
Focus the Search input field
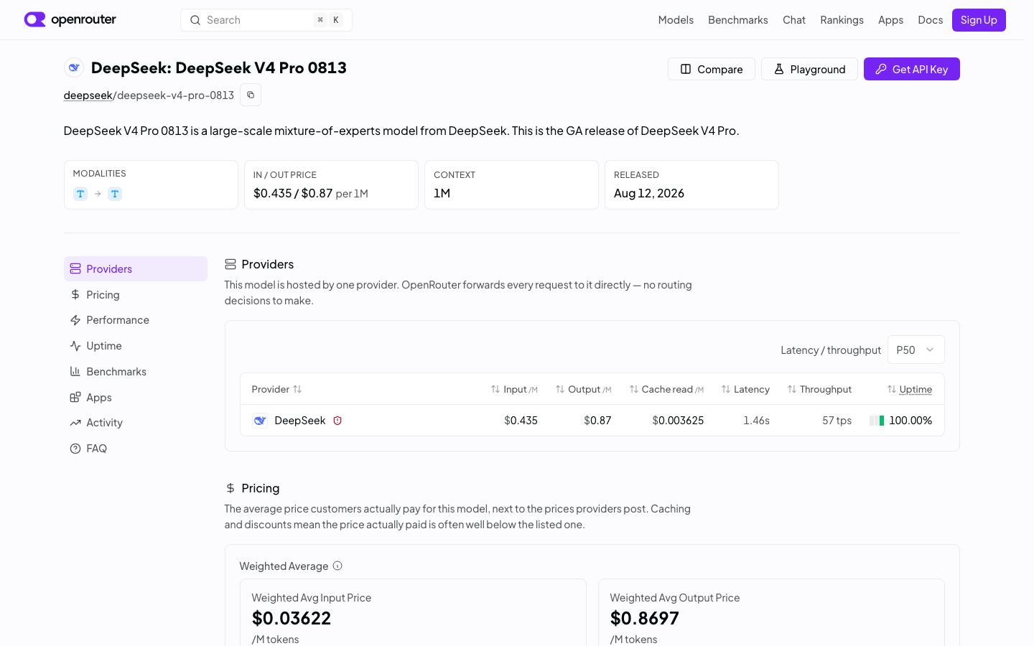[x=266, y=20]
